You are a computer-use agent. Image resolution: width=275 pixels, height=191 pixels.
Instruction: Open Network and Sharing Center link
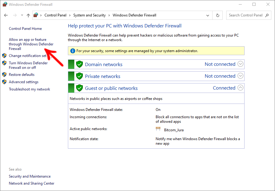coord(32,183)
